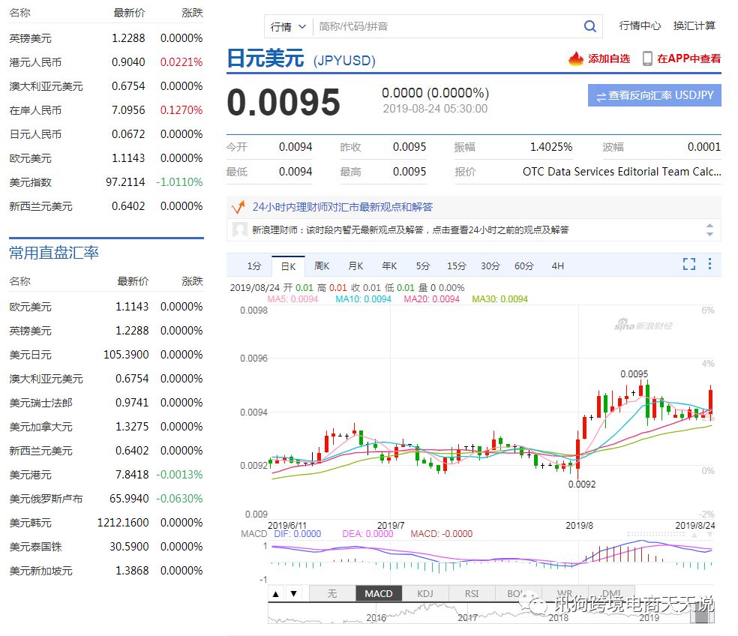Select the RSI indicator tab

(472, 594)
